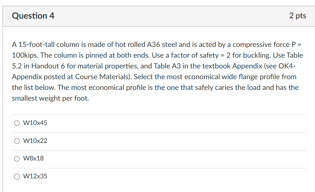
Task: Click the 2 pts score label
Action: 297,16
